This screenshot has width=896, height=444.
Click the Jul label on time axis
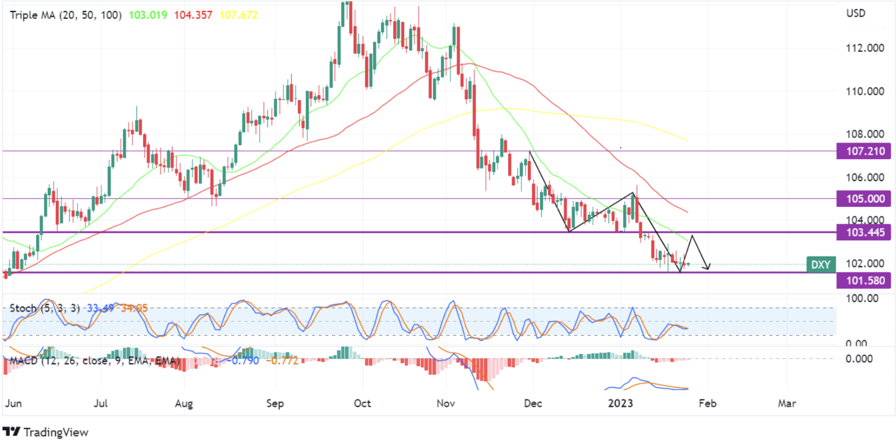(100, 403)
